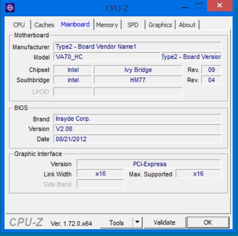Screen dimensions: 238x236
Task: Click the BIOS Date field
Action: coord(137,139)
